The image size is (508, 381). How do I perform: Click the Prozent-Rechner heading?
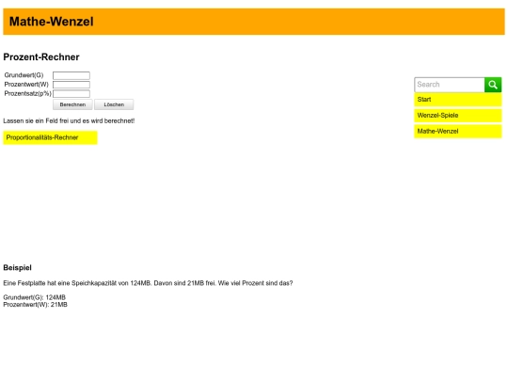click(41, 57)
